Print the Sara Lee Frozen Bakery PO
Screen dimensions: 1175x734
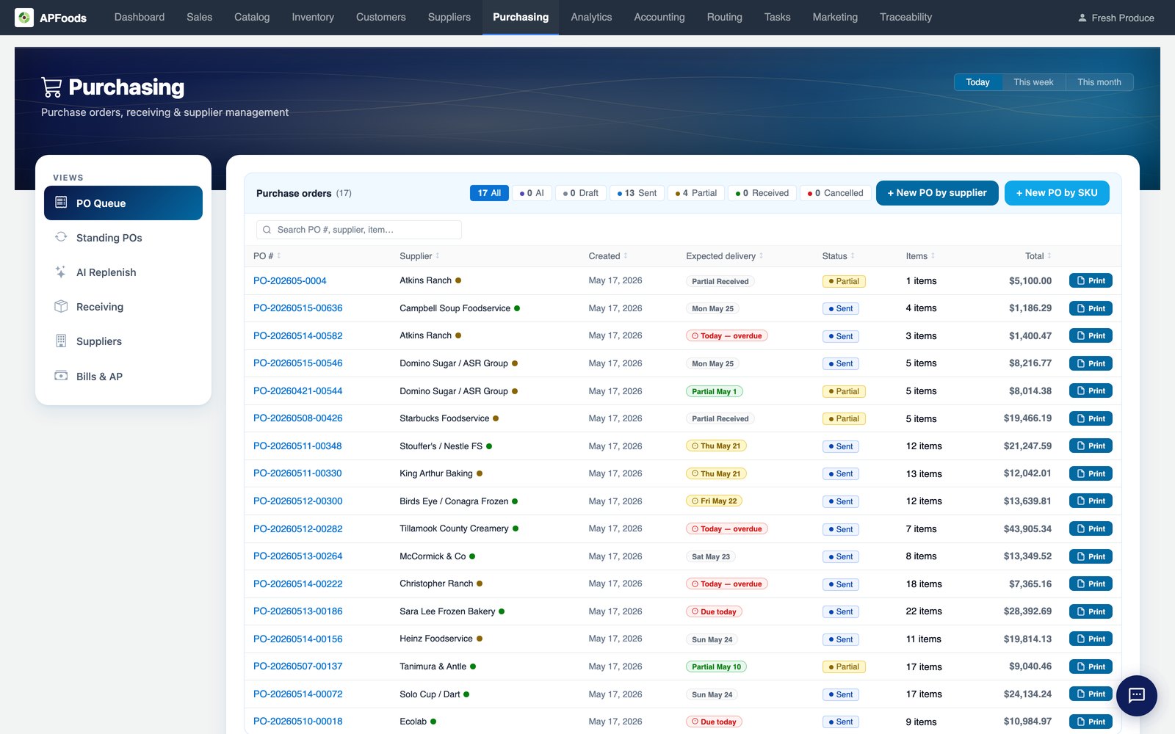[1091, 611]
